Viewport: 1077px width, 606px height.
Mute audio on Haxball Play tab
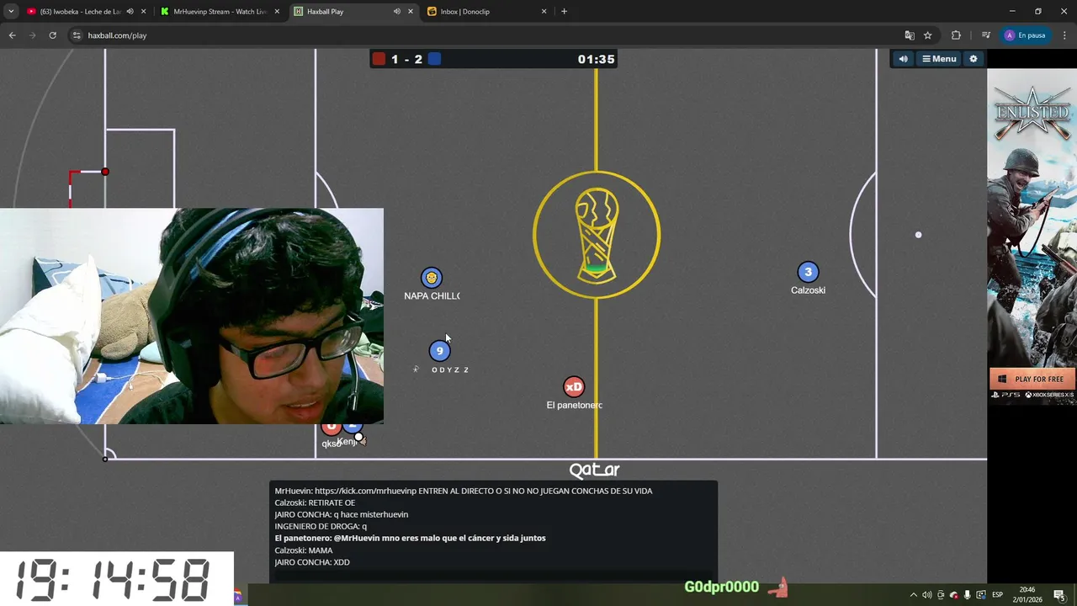tap(397, 12)
